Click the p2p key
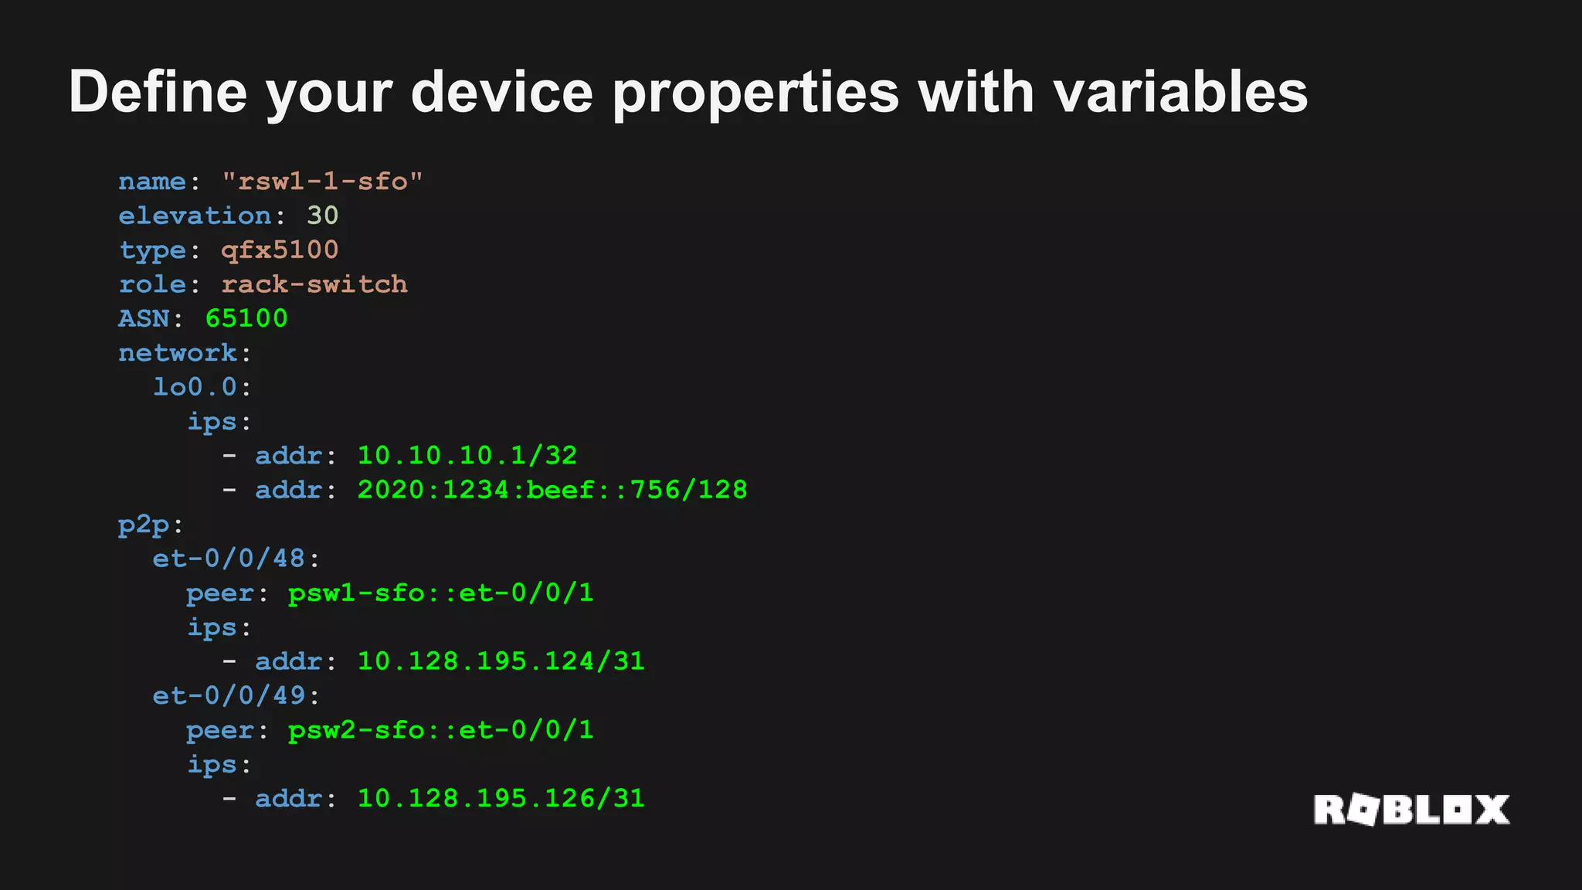 tap(144, 526)
